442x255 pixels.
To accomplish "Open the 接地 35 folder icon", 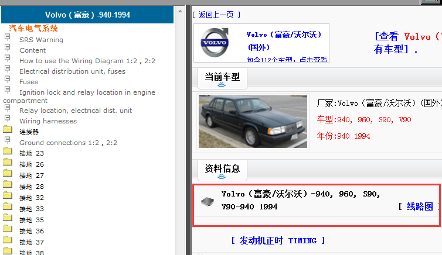I will coord(8,218).
